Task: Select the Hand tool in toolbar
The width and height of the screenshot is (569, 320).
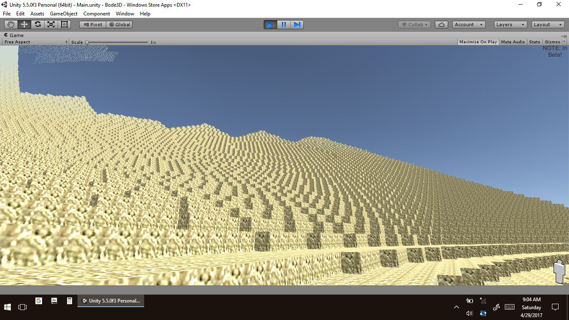Action: [x=11, y=25]
